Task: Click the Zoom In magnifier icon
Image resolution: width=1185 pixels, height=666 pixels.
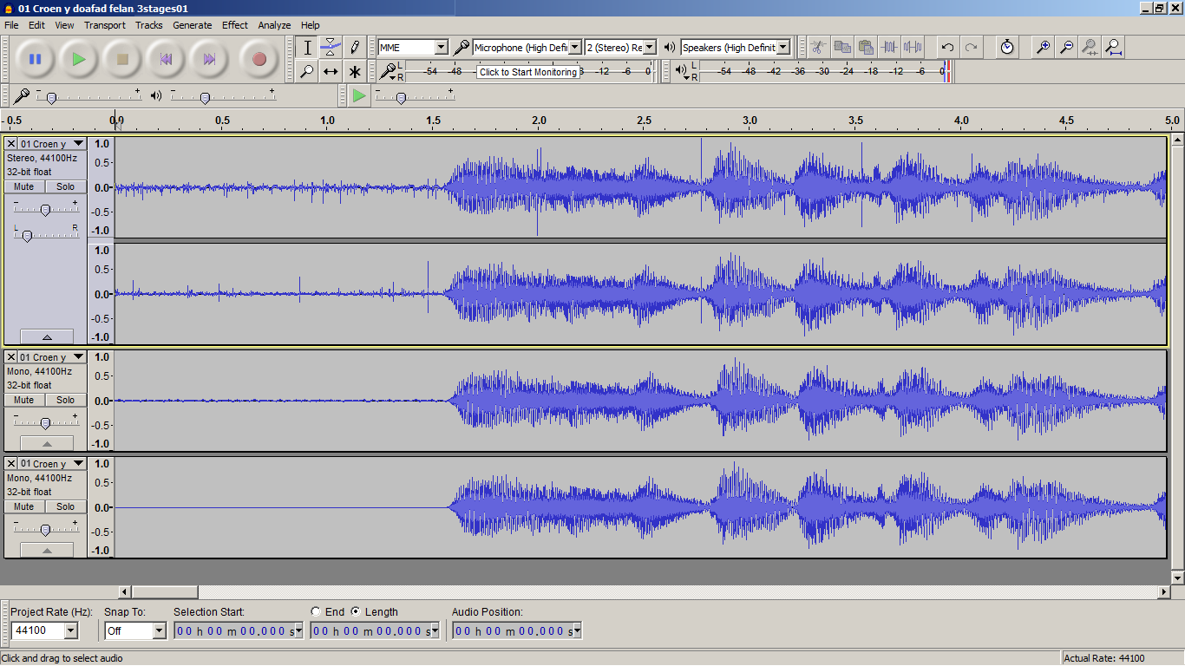Action: point(1044,48)
